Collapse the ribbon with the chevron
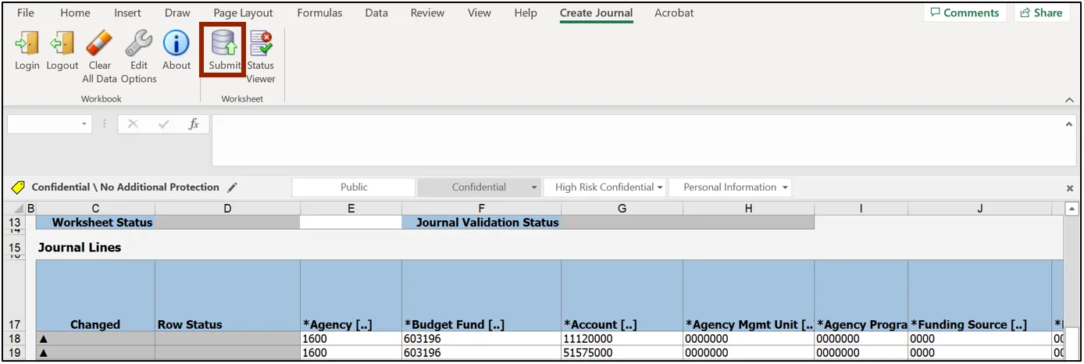The image size is (1084, 364). [x=1069, y=100]
